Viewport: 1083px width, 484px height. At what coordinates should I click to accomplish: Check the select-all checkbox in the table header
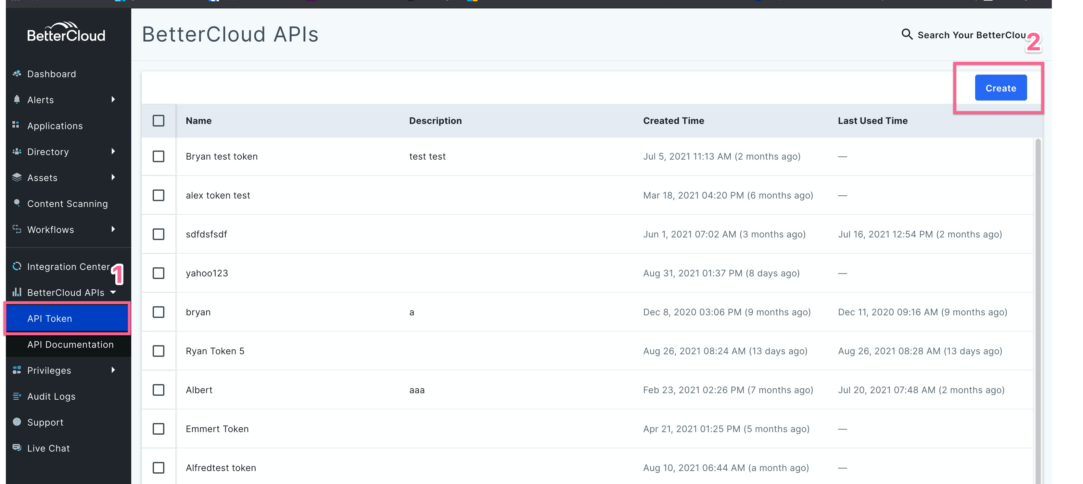pos(159,121)
